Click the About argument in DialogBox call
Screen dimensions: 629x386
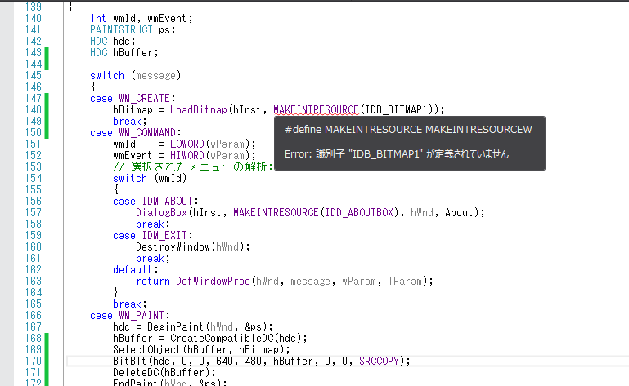click(460, 213)
